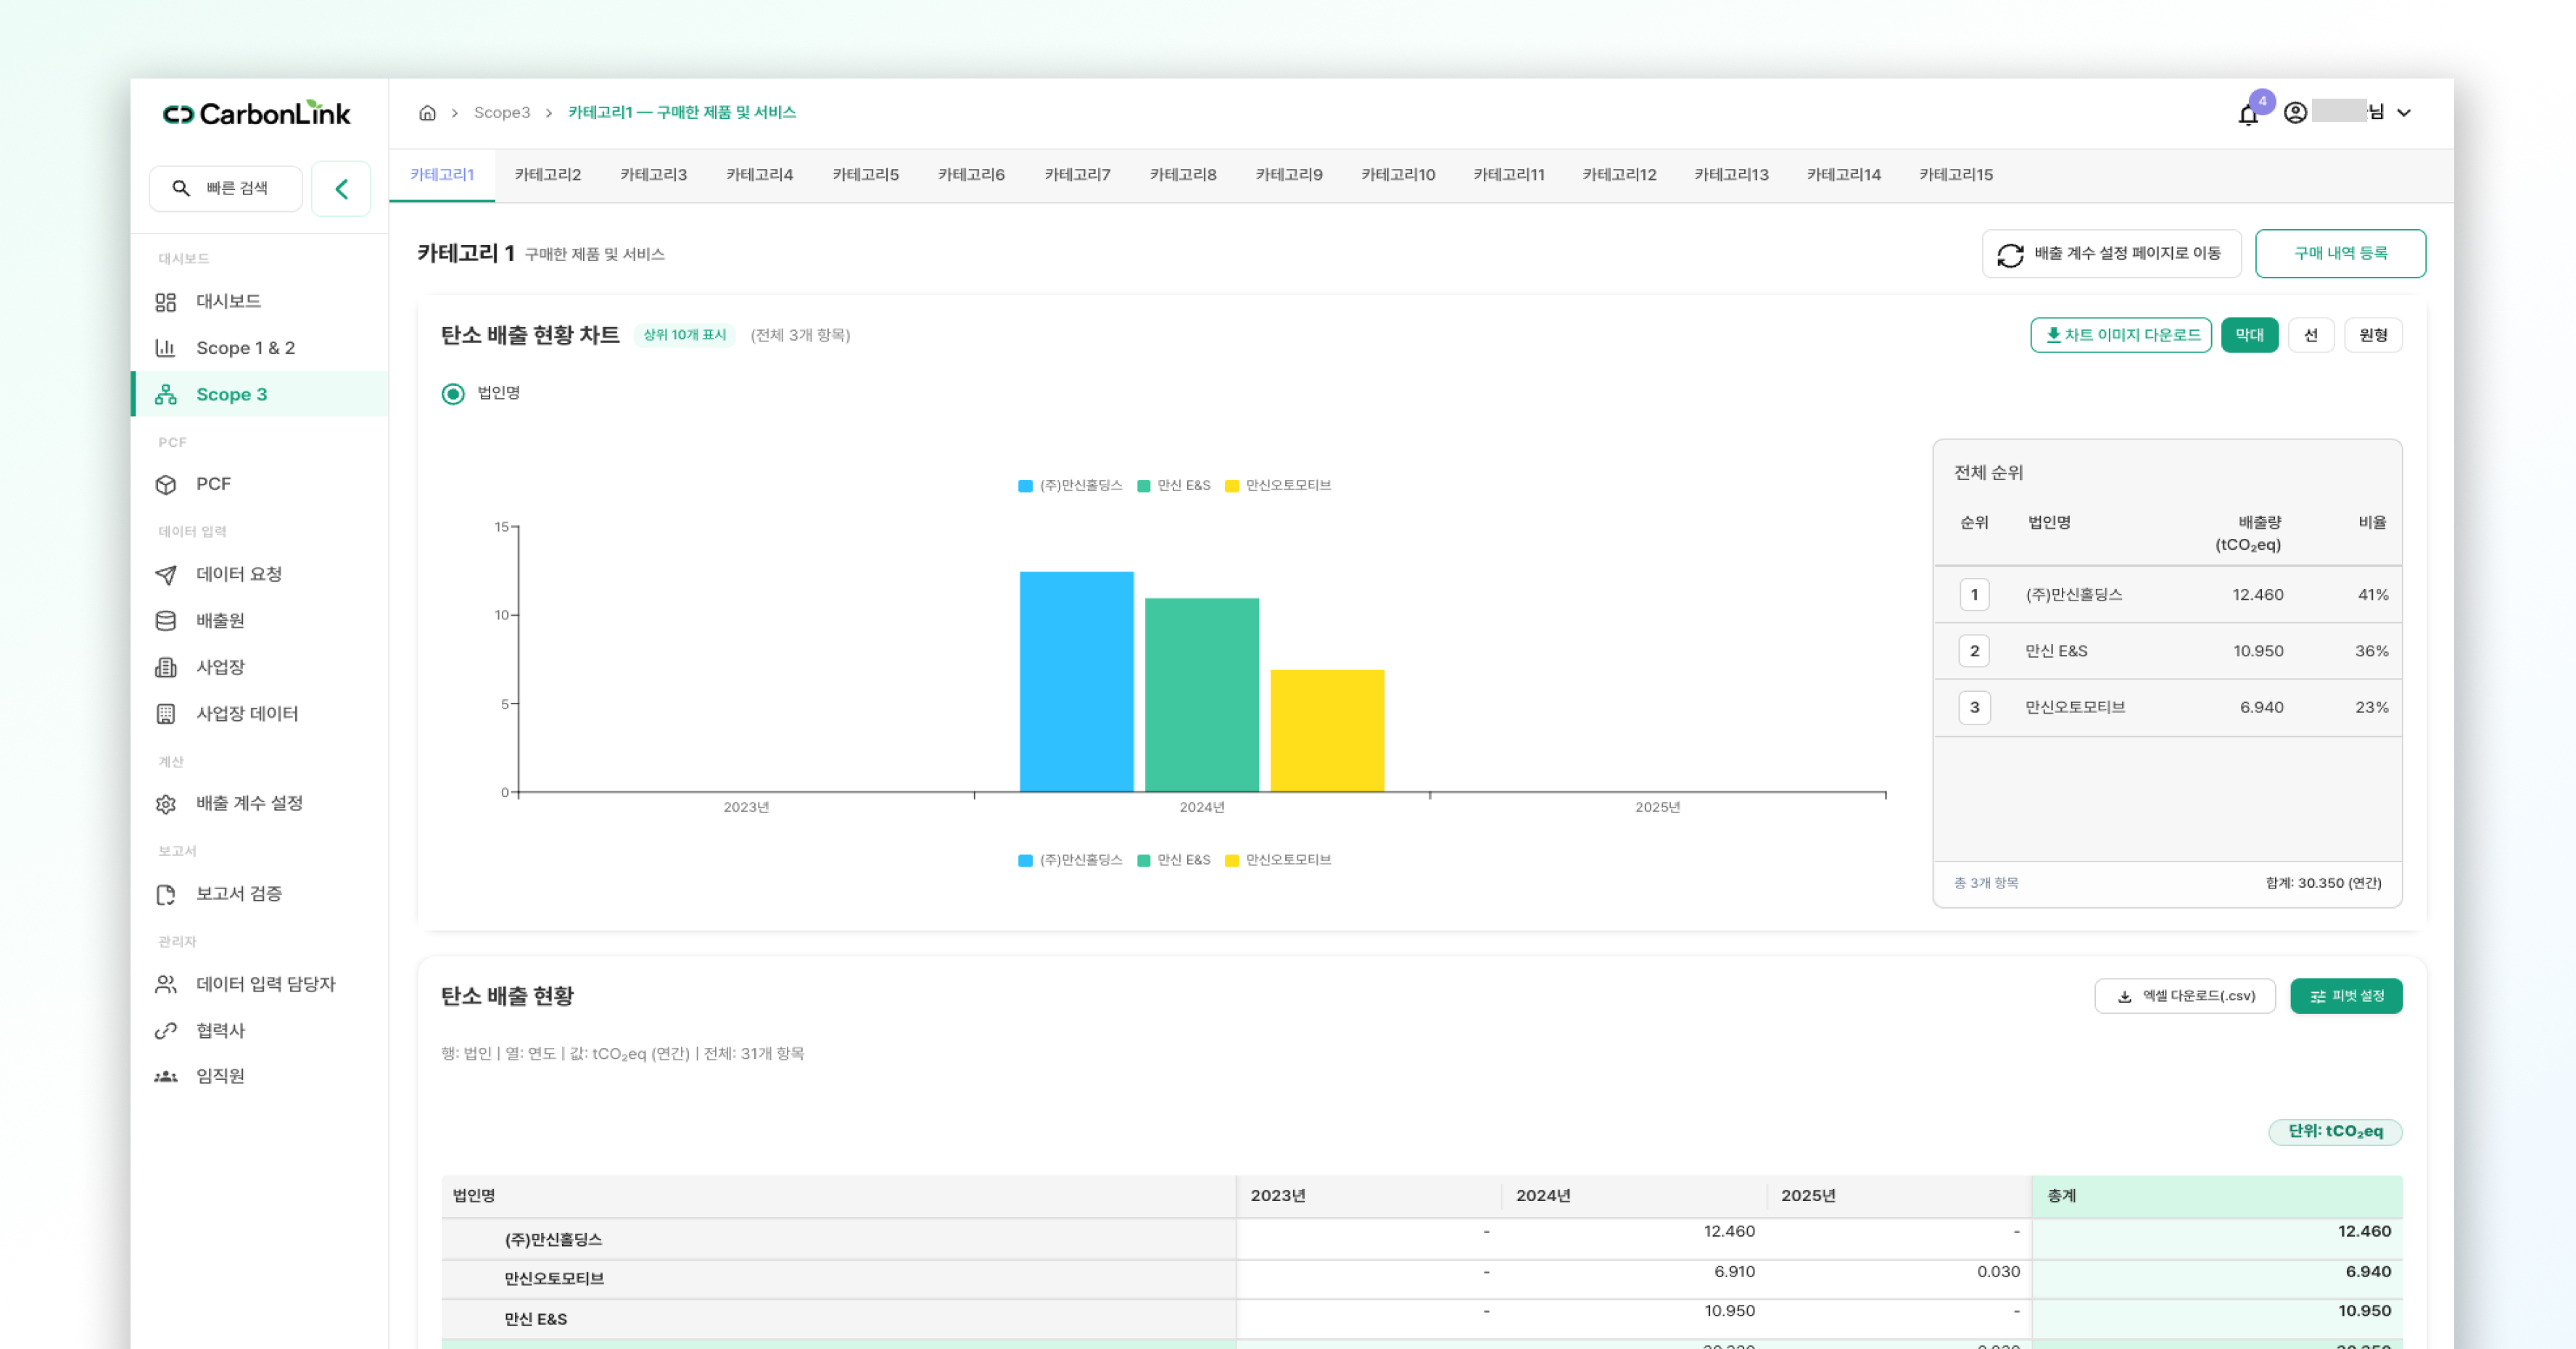Click the 데이터 요청 paper plane icon
Viewport: 2576px width, 1349px height.
pos(166,575)
